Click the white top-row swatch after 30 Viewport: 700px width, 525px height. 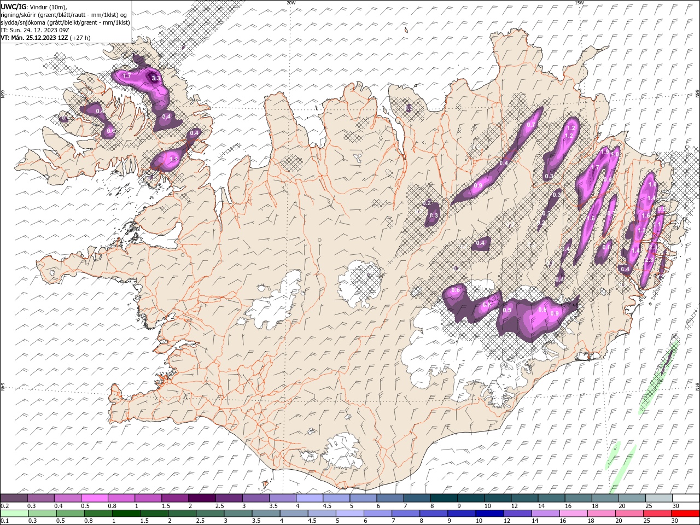pos(686,498)
